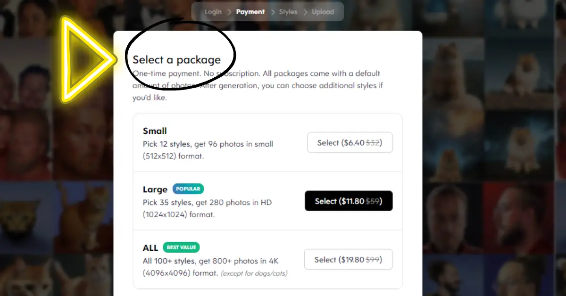
Task: Choose the Large package for $11.80
Action: [x=349, y=201]
